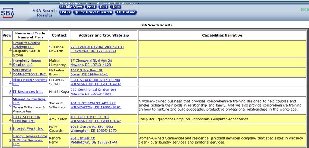Viewport: 309px width, 148px height.
Task: Click the Exit button
Action: pos(103,7)
